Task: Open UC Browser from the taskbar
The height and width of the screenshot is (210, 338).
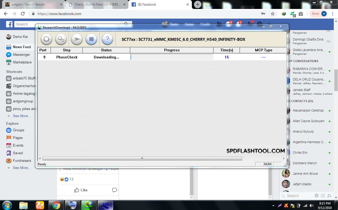Action: [40, 205]
